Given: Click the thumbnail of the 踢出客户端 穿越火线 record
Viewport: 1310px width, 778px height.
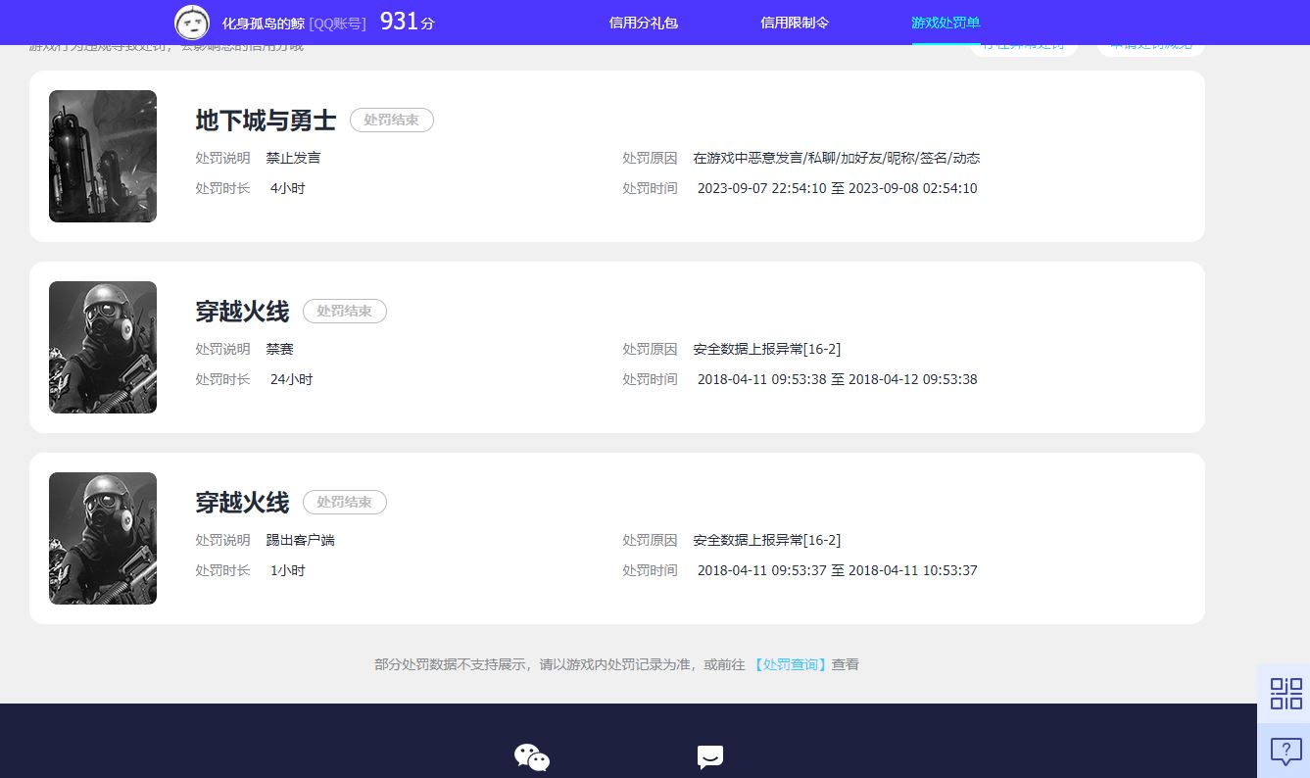Looking at the screenshot, I should 103,539.
